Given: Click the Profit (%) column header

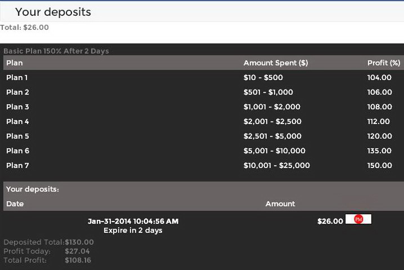Looking at the screenshot, I should point(384,63).
